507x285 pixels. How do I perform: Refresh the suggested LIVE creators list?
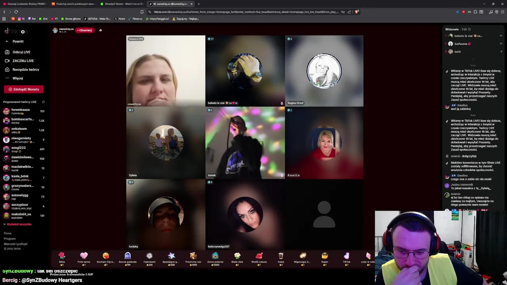point(43,102)
